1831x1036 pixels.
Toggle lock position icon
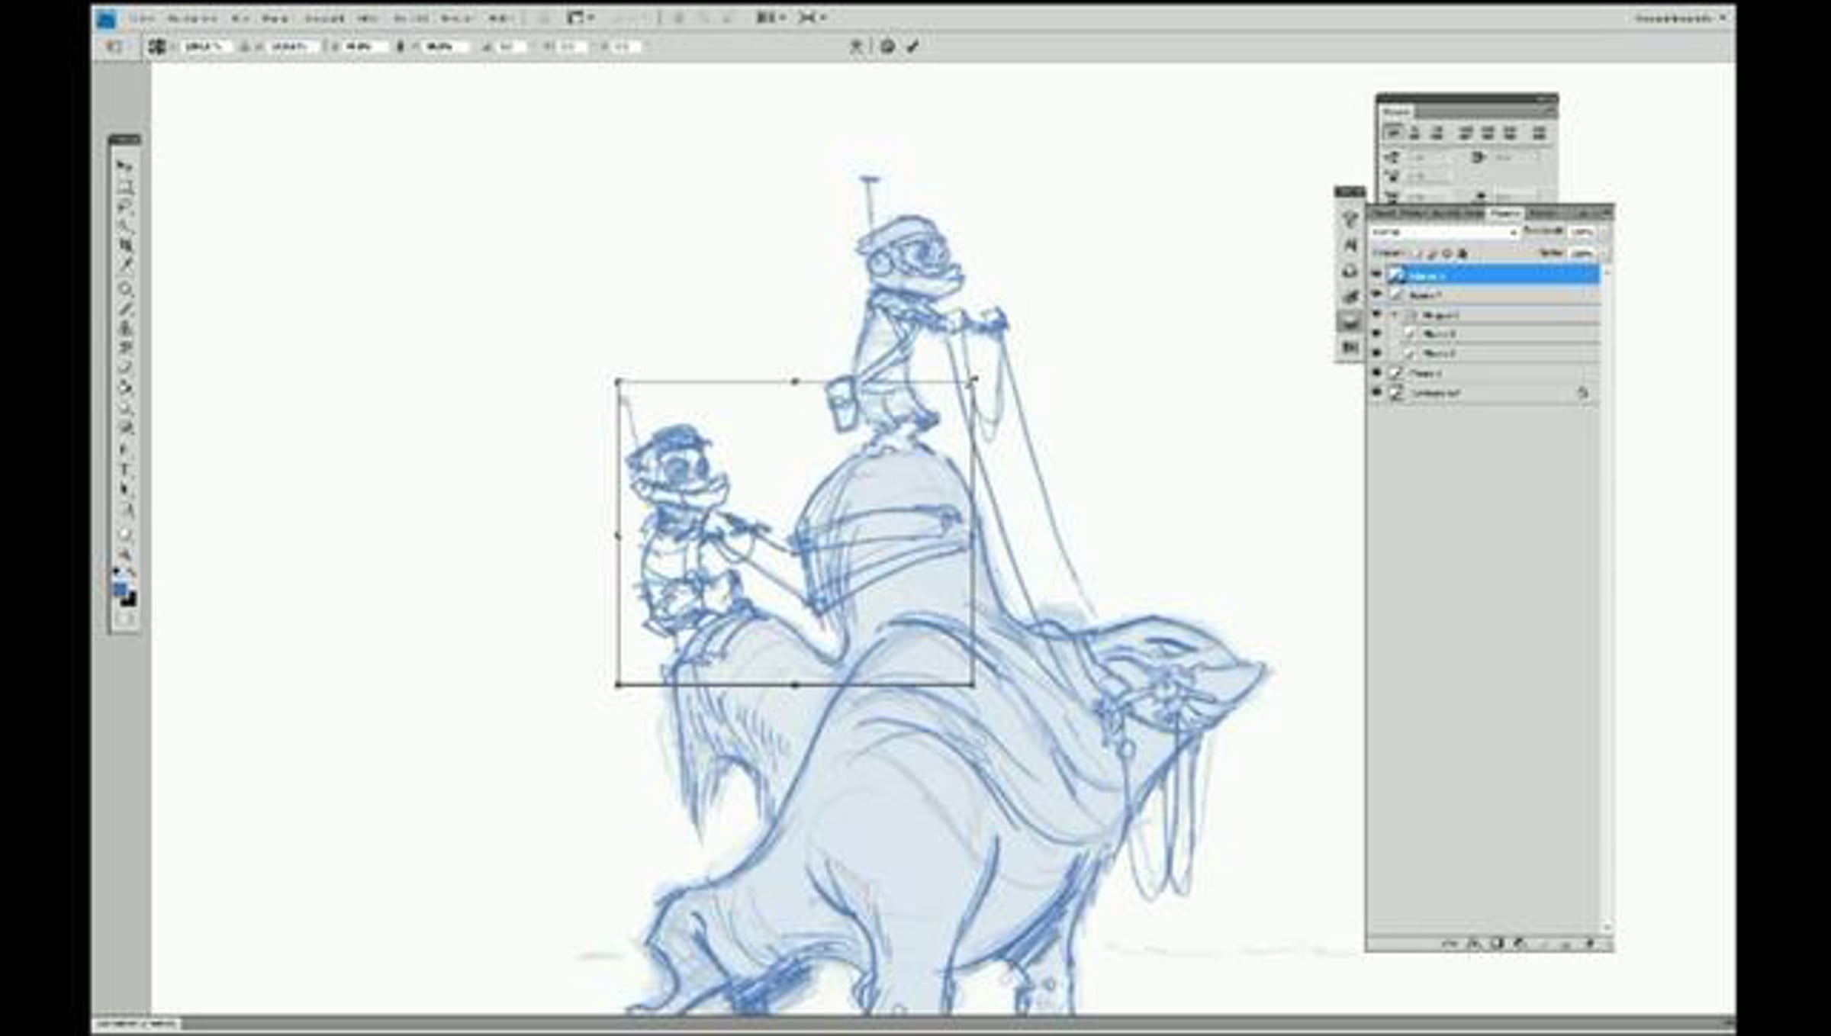[1447, 253]
